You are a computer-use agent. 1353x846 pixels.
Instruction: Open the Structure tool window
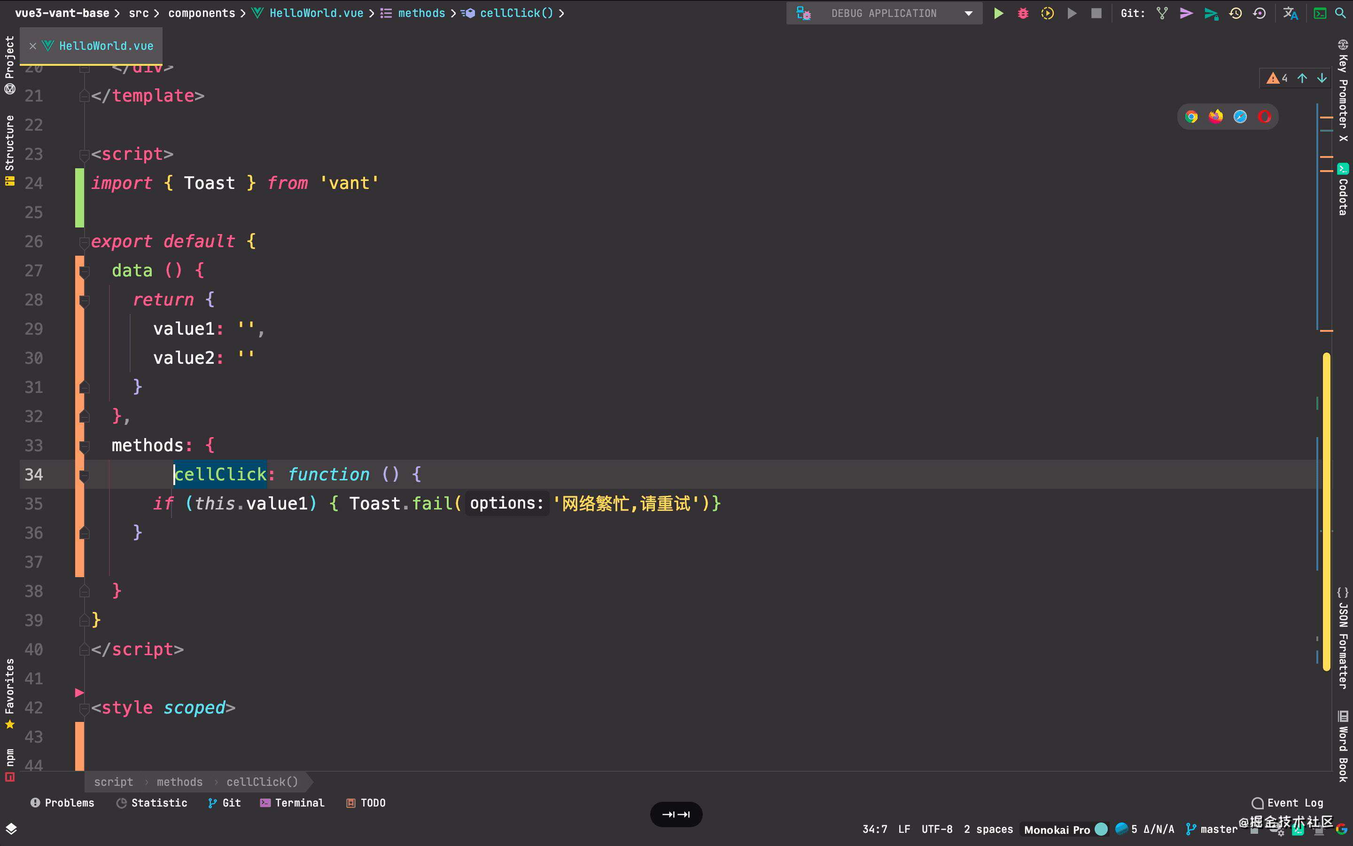9,150
